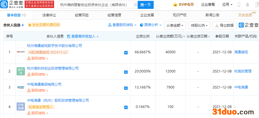Open related product 杭高投管理 link
This screenshot has width=259, height=118.
(243, 71)
